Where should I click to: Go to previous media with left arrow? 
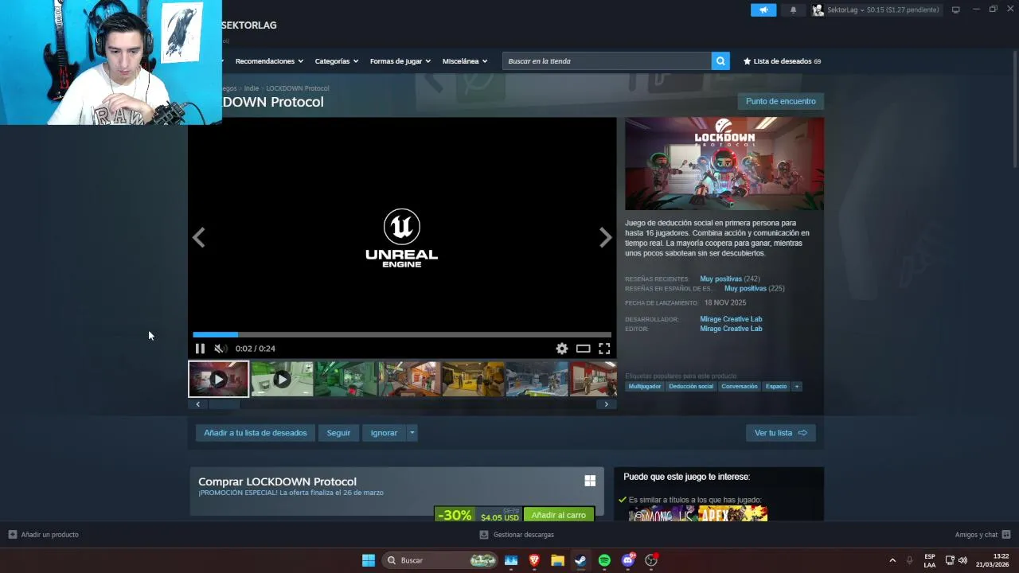coord(198,237)
